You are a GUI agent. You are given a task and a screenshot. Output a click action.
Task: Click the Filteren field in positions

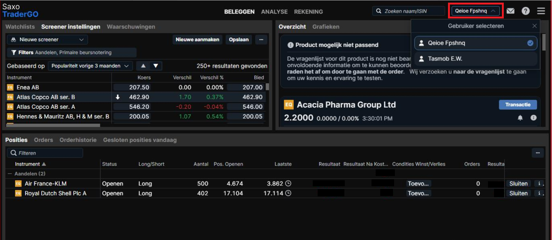[45, 153]
